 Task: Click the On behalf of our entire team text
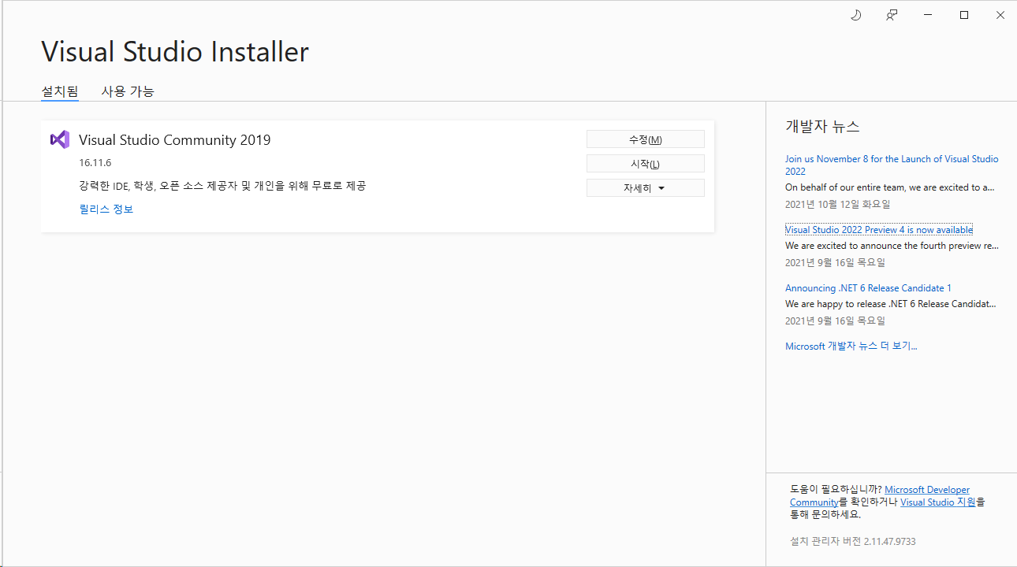pos(890,187)
